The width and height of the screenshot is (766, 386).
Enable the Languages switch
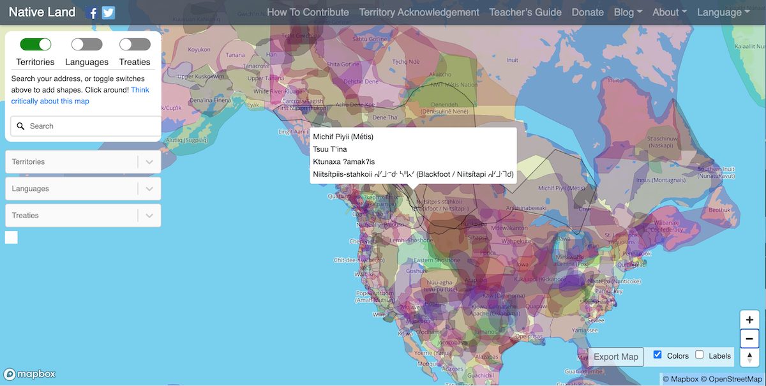tap(87, 44)
